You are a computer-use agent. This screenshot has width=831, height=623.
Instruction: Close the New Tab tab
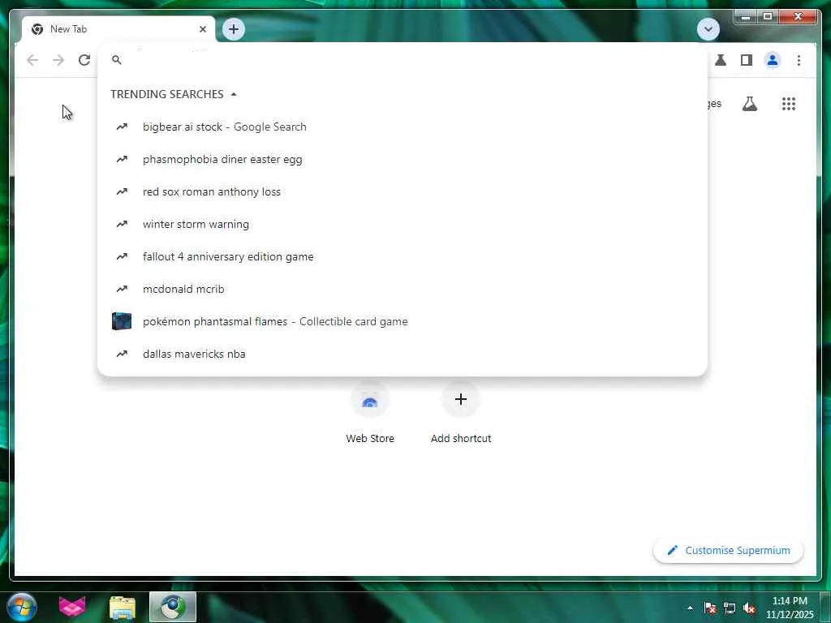202,29
